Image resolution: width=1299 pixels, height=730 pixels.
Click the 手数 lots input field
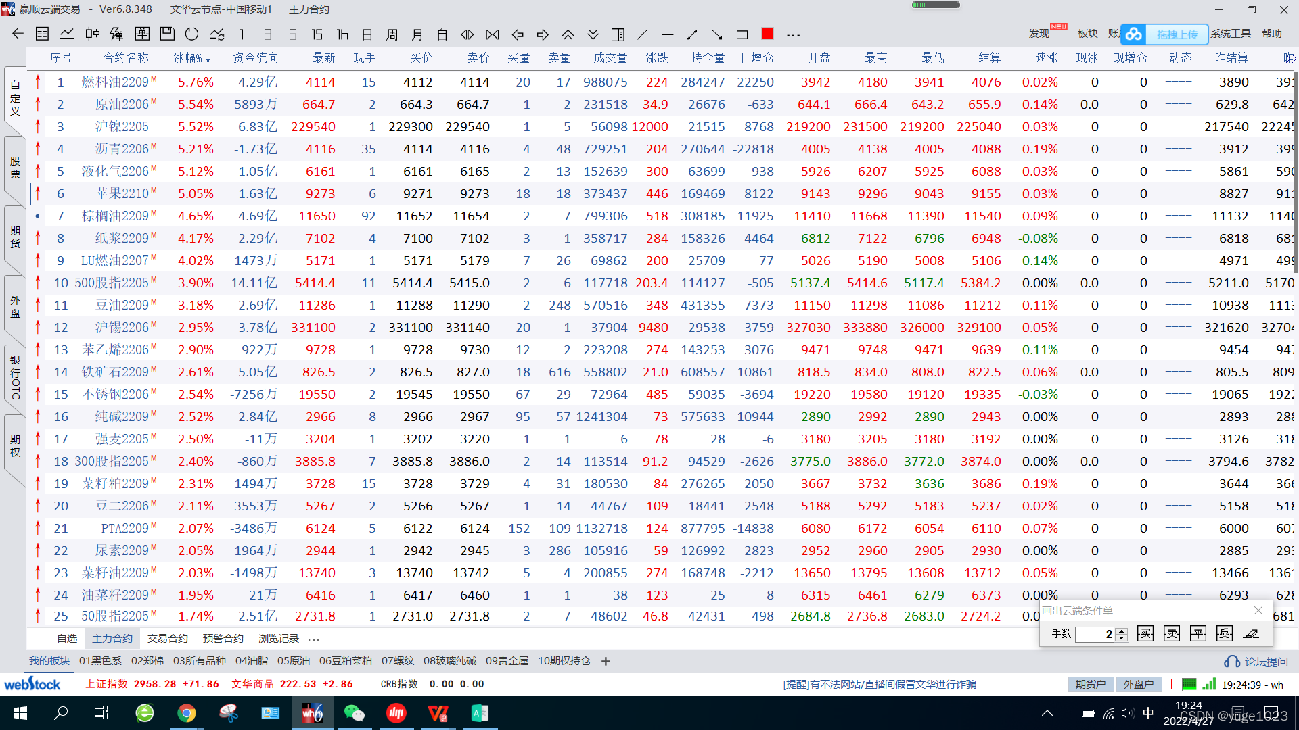click(x=1097, y=634)
